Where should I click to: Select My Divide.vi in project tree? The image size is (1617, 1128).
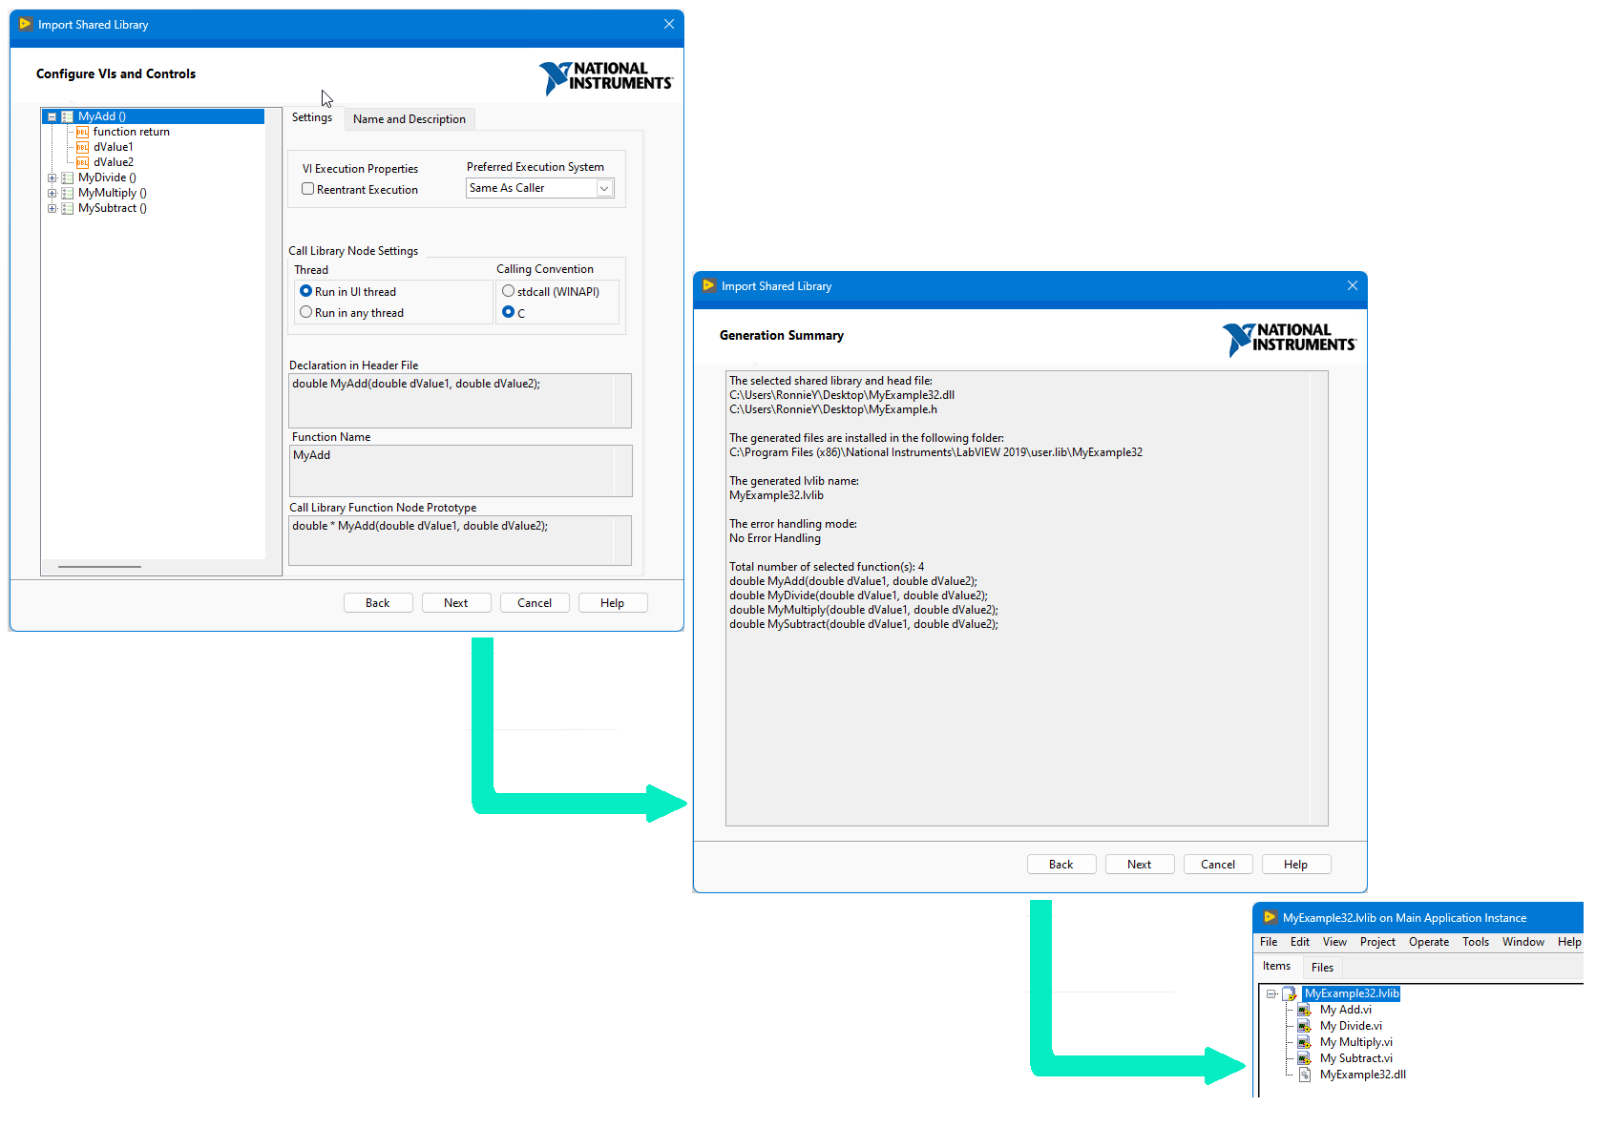(1351, 1026)
